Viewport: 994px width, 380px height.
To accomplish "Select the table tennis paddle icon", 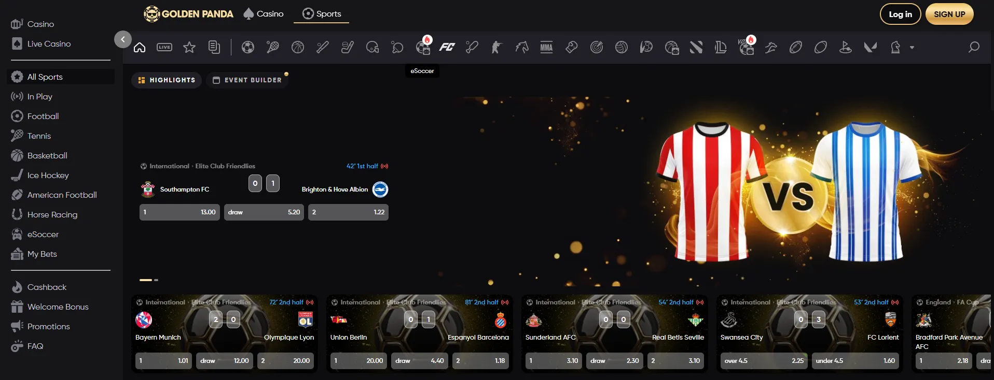I will tap(397, 48).
